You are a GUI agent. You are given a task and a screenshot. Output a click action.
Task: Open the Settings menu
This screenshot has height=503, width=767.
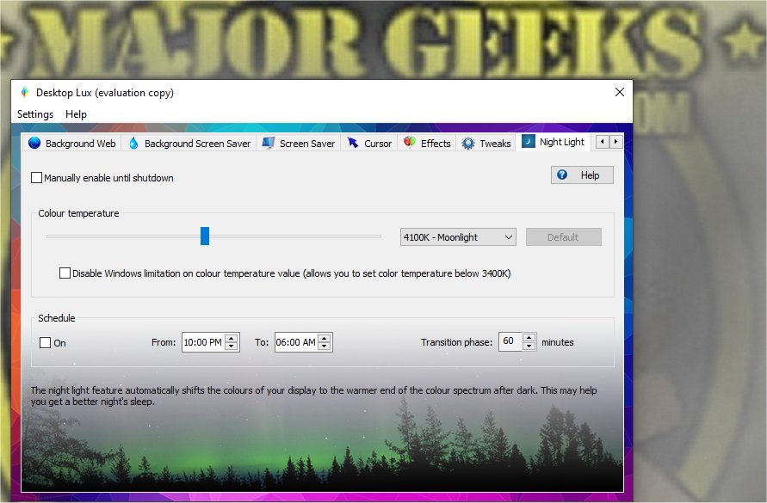click(35, 113)
